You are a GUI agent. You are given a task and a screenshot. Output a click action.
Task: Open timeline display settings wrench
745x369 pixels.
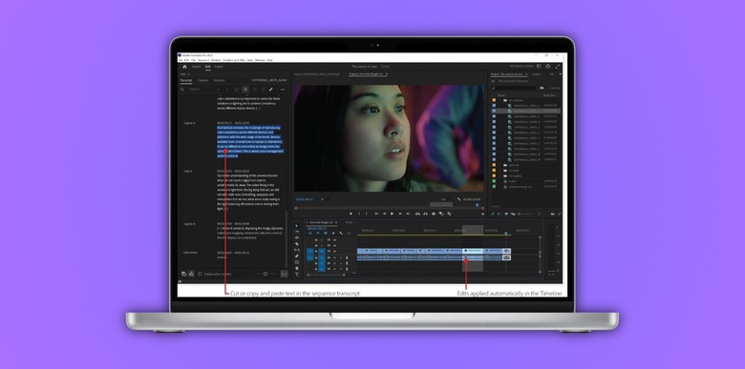coord(341,233)
